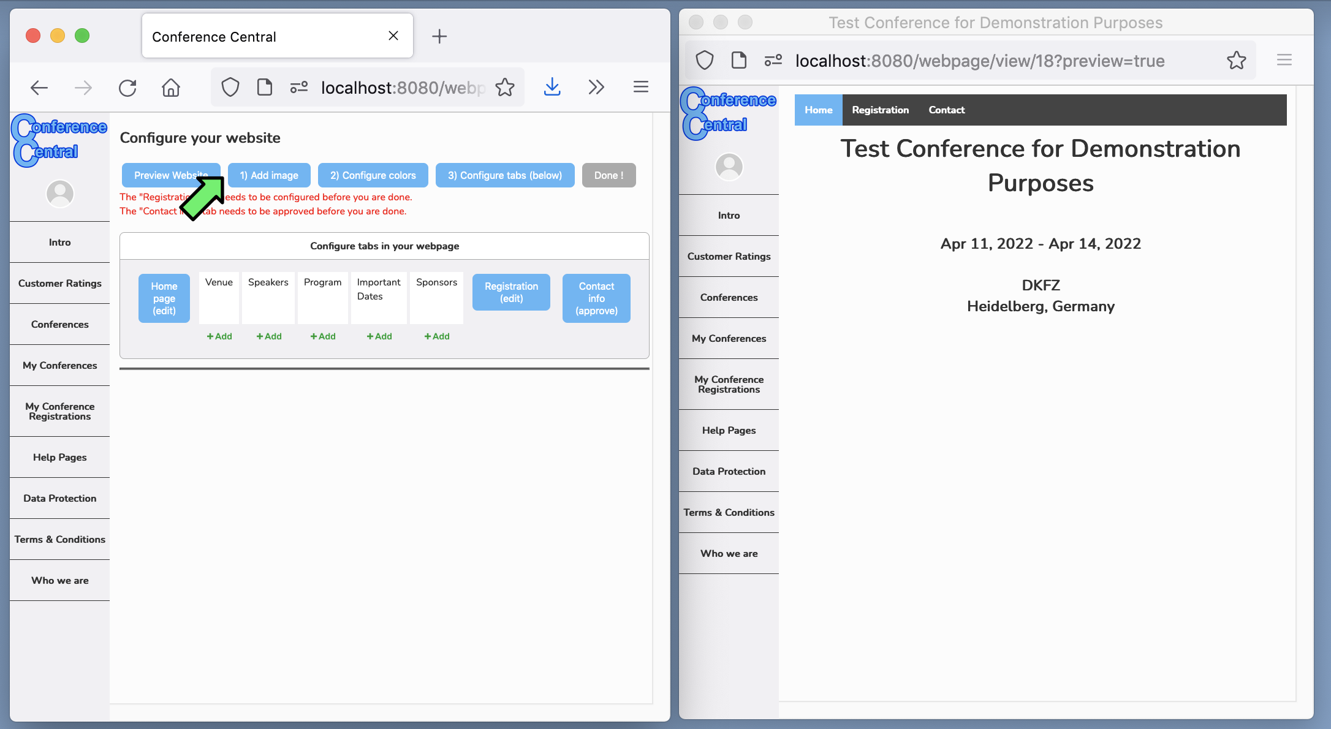
Task: Click Conference Central logo in preview window
Action: tap(729, 113)
